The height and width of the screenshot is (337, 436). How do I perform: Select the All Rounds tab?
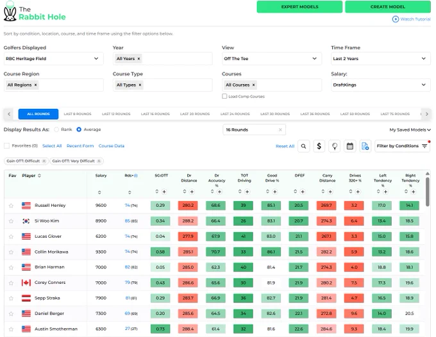point(38,114)
